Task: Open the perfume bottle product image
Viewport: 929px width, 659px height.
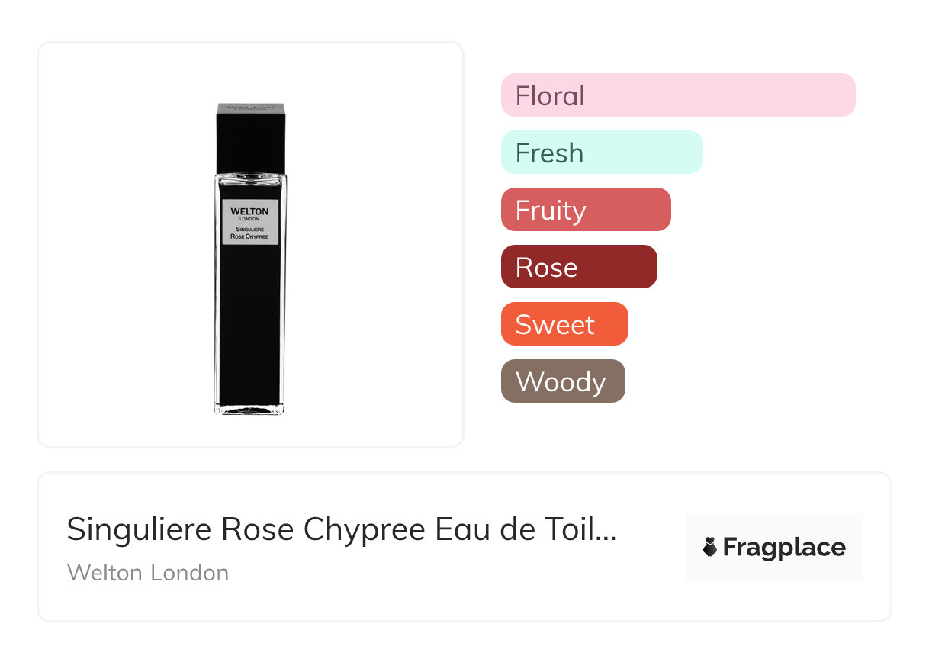Action: 250,259
